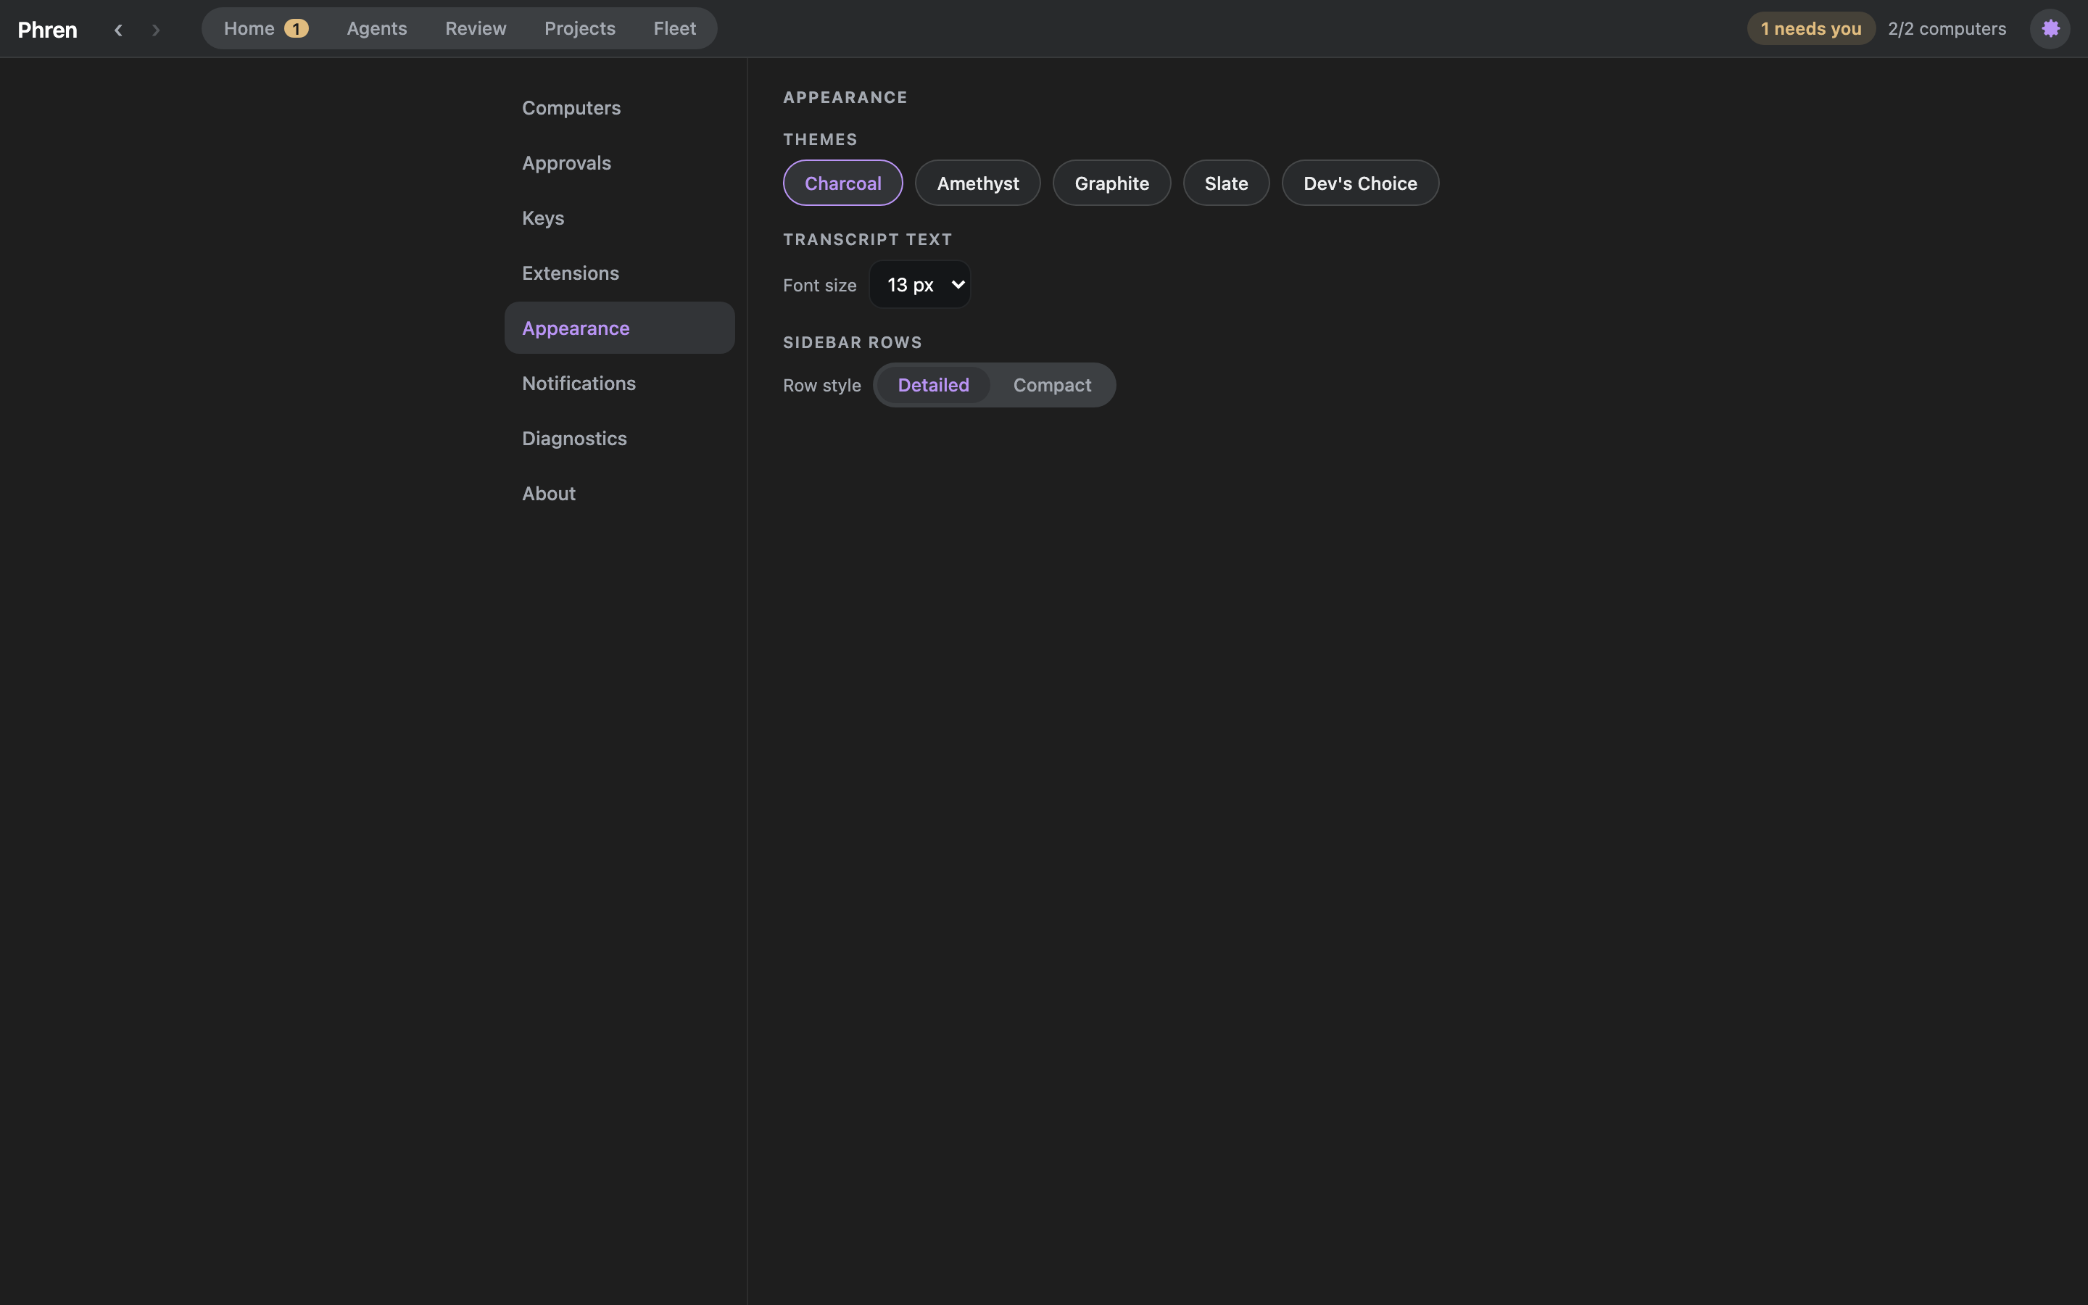Click the 'THEMES' section heading
2088x1305 pixels.
(x=820, y=140)
